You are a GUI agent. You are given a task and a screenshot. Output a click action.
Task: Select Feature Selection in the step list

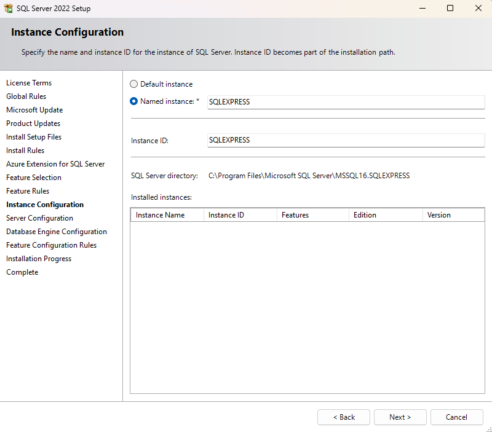34,178
